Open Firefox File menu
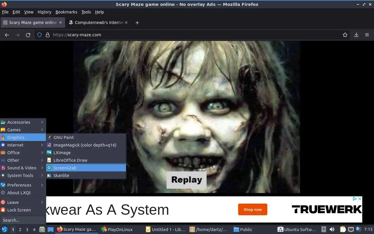The height and width of the screenshot is (234, 374). [x=5, y=12]
